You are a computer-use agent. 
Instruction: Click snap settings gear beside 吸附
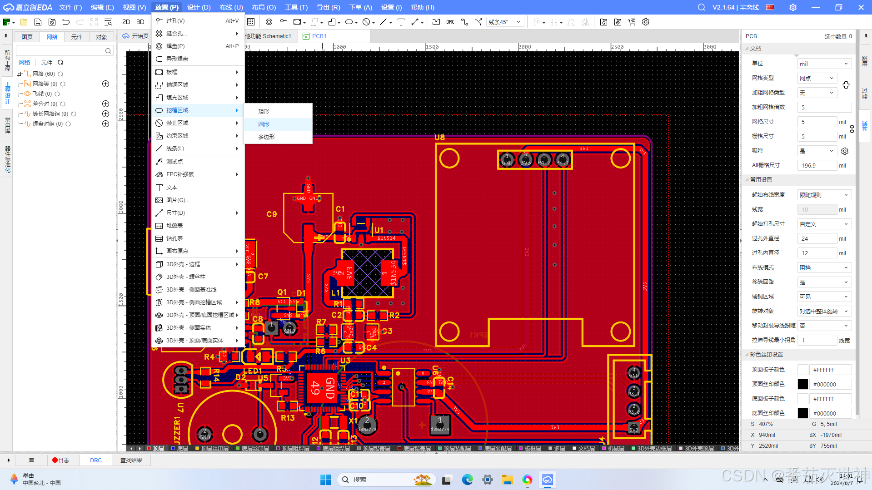(x=845, y=151)
